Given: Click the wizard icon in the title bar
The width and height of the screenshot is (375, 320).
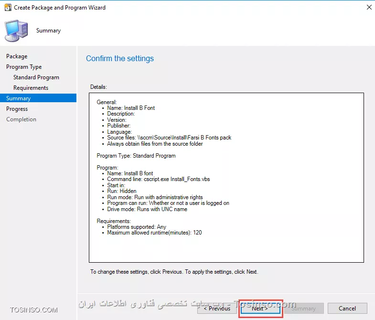Looking at the screenshot, I should coord(8,8).
